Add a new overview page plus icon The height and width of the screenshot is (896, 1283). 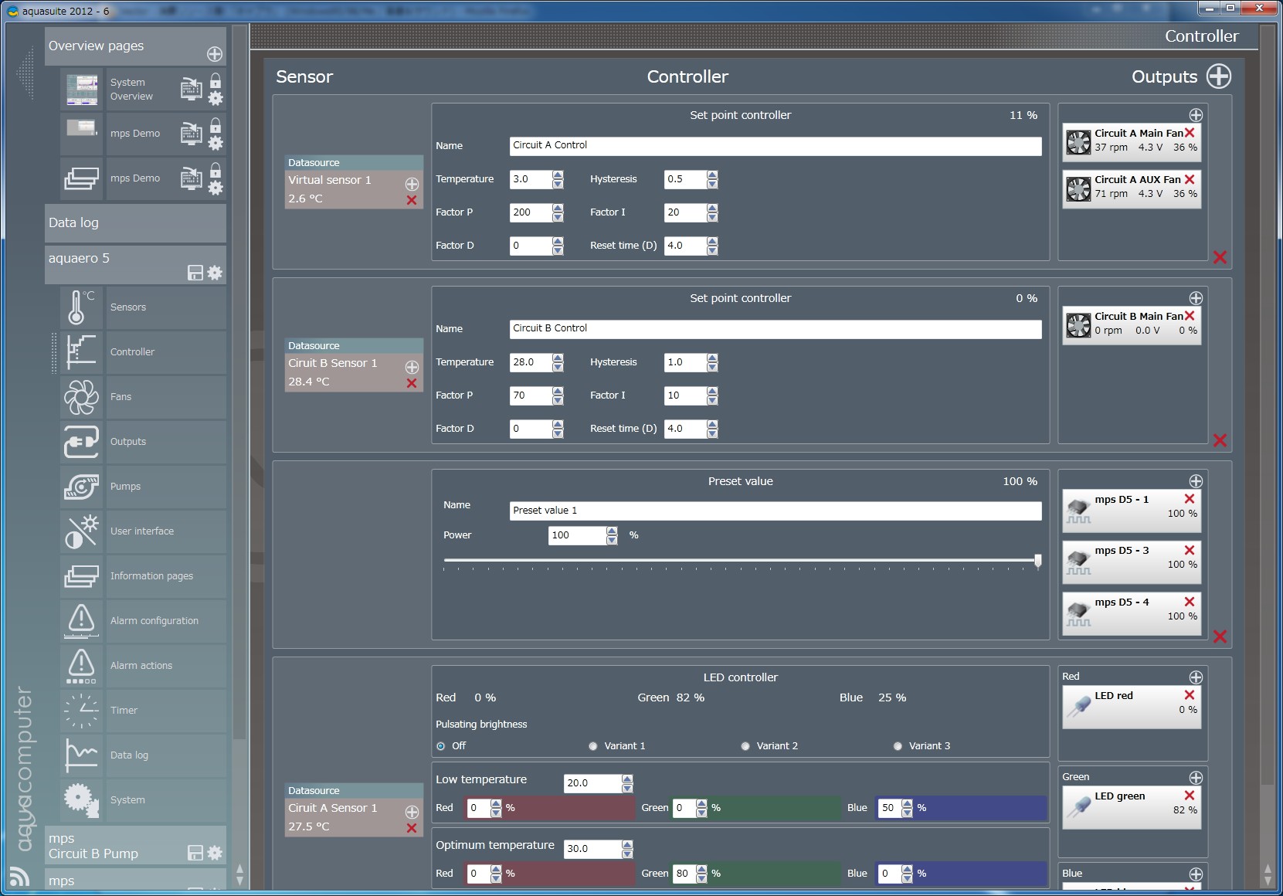215,54
